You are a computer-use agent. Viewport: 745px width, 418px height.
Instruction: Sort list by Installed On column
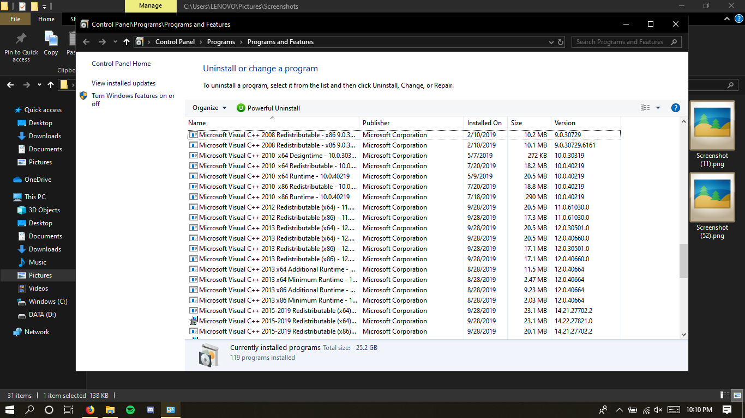(485, 123)
